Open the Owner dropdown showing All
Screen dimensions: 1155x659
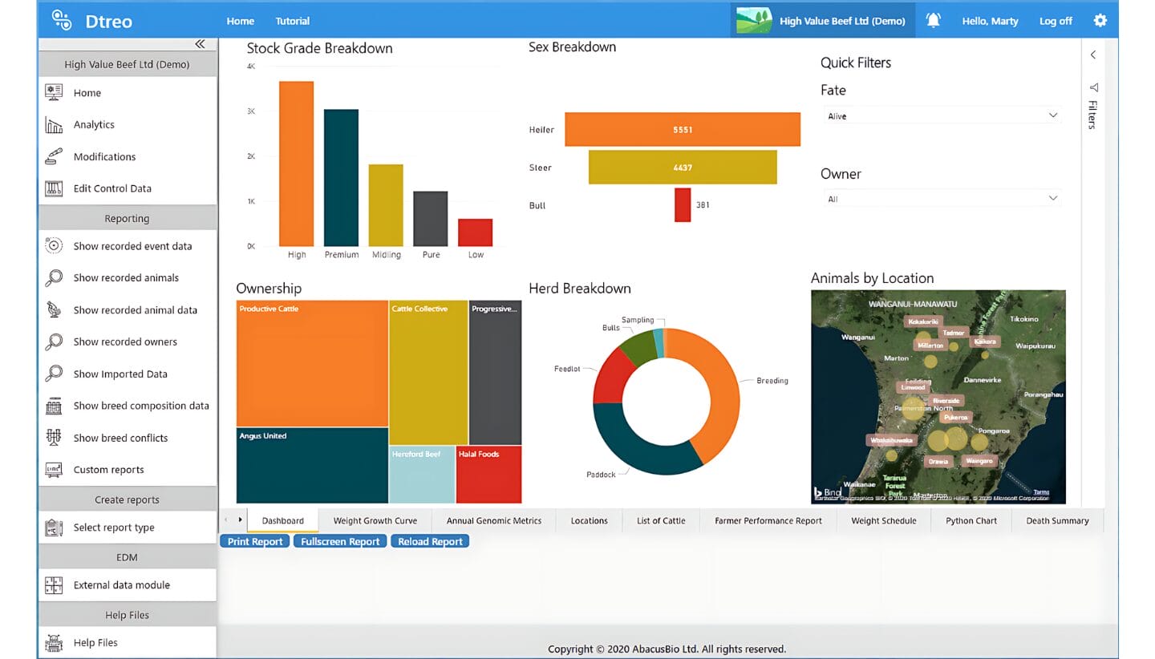click(x=942, y=199)
